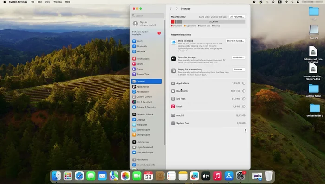Viewport: 325px width, 184px height.
Task: Click the All Volumes button
Action: coord(237,17)
